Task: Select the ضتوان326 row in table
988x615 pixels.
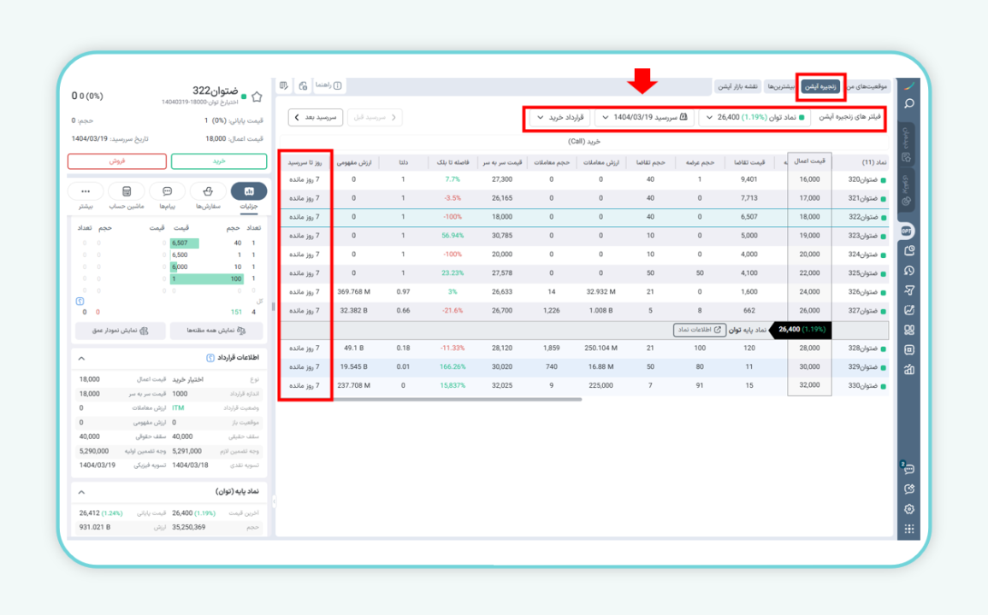Action: click(860, 291)
